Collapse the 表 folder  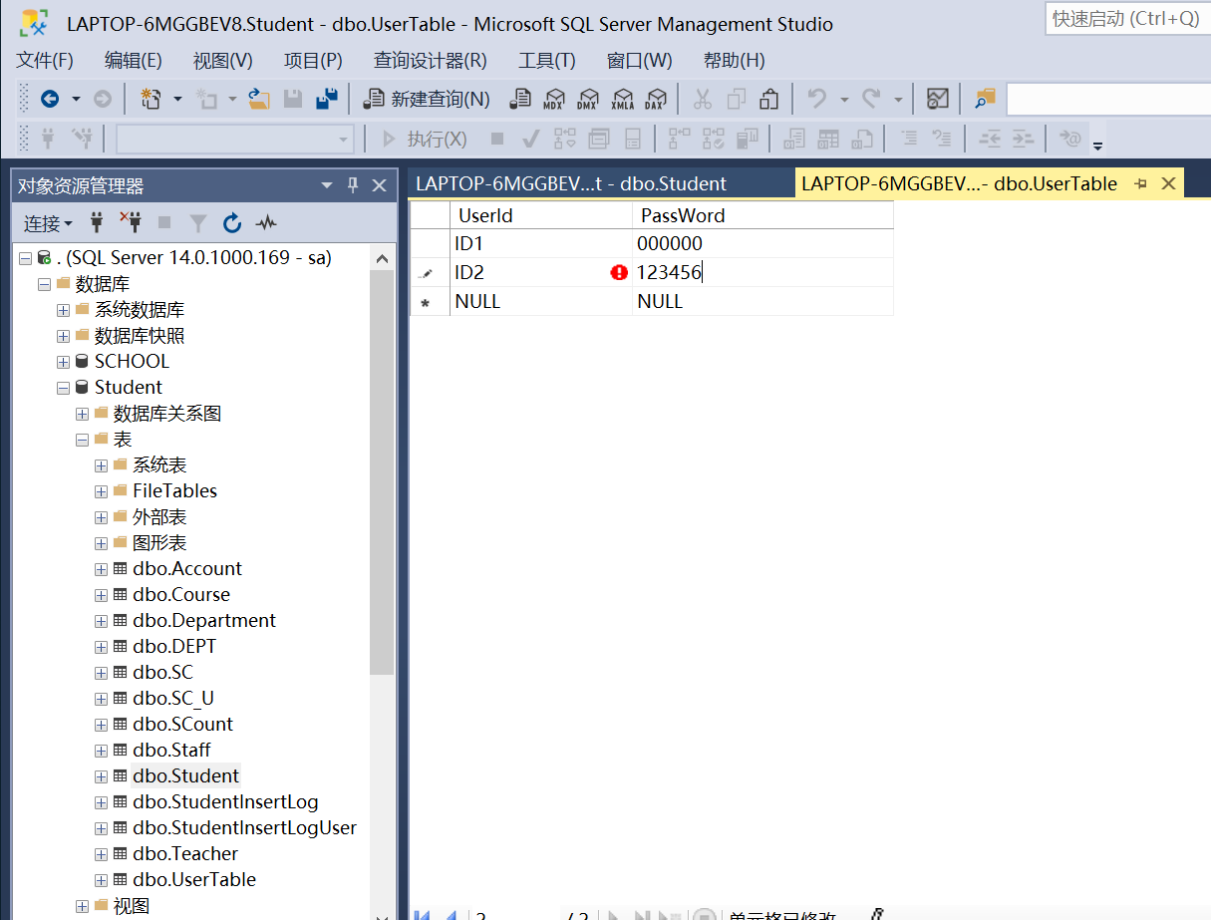click(83, 440)
